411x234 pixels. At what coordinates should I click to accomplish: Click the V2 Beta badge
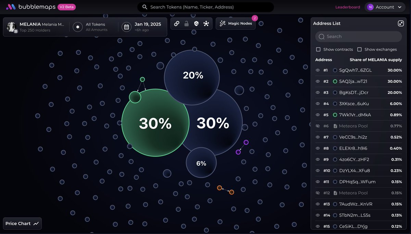[67, 7]
